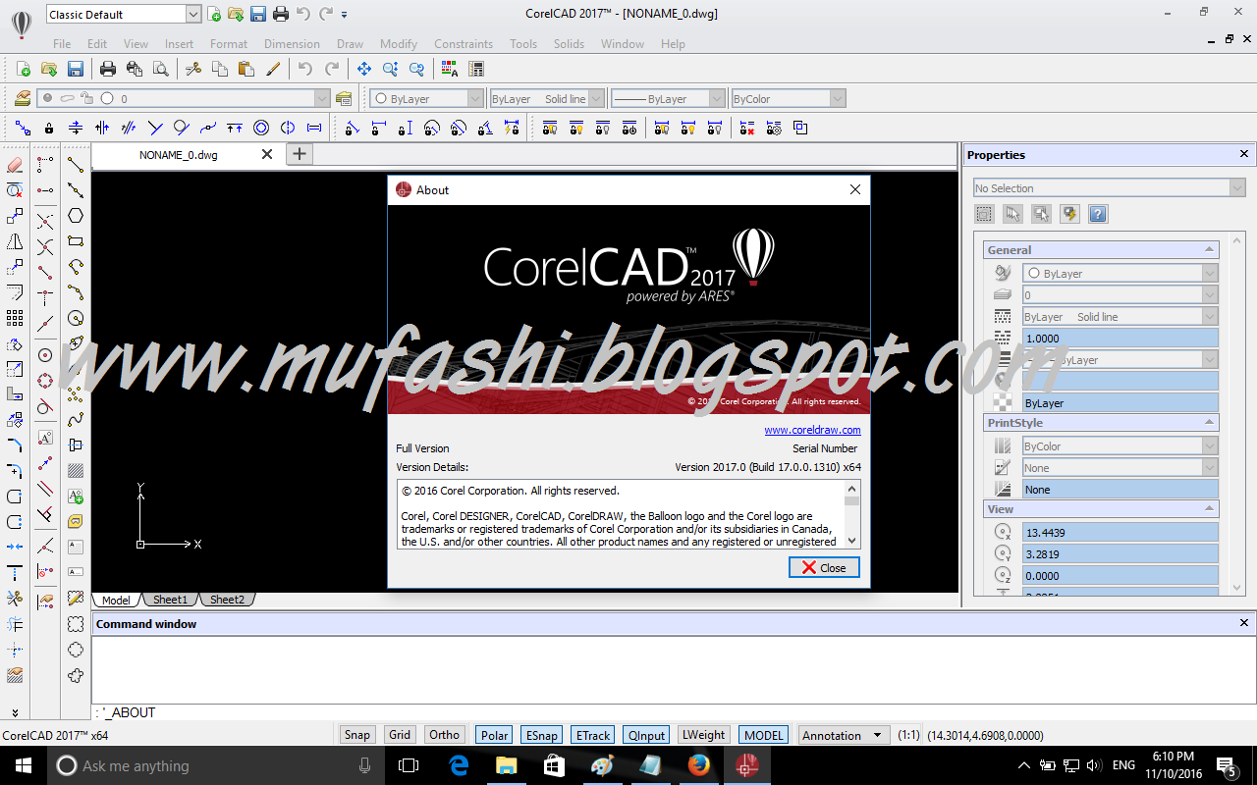
Task: Click the New document icon in toolbar
Action: 22,69
